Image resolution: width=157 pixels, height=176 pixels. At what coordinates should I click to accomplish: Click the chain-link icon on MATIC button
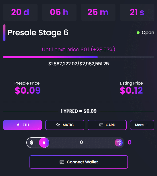[x=58, y=125]
